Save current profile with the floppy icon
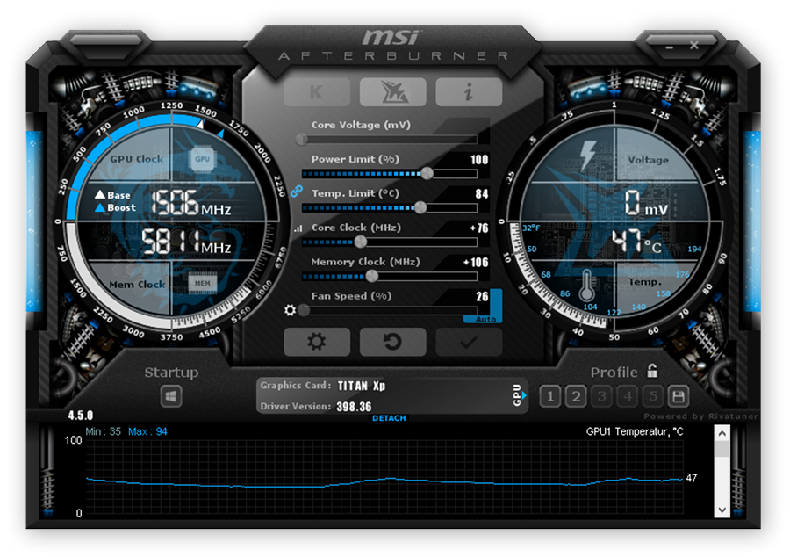The height and width of the screenshot is (557, 790). 679,397
